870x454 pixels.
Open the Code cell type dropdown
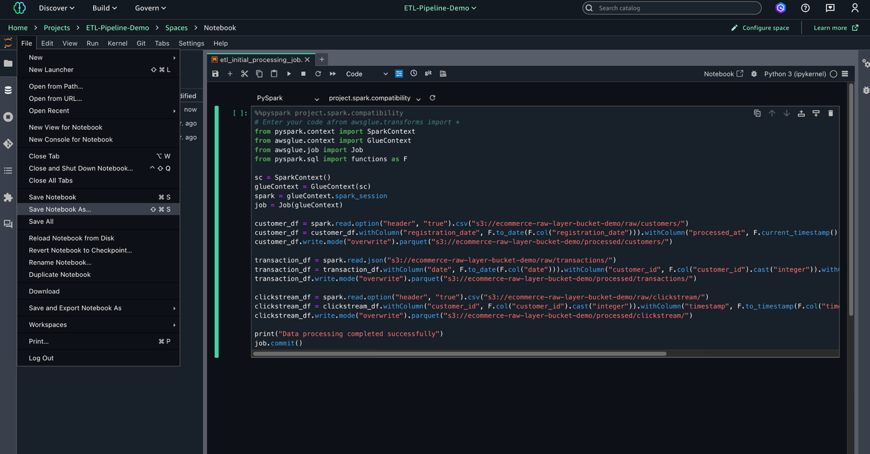365,73
